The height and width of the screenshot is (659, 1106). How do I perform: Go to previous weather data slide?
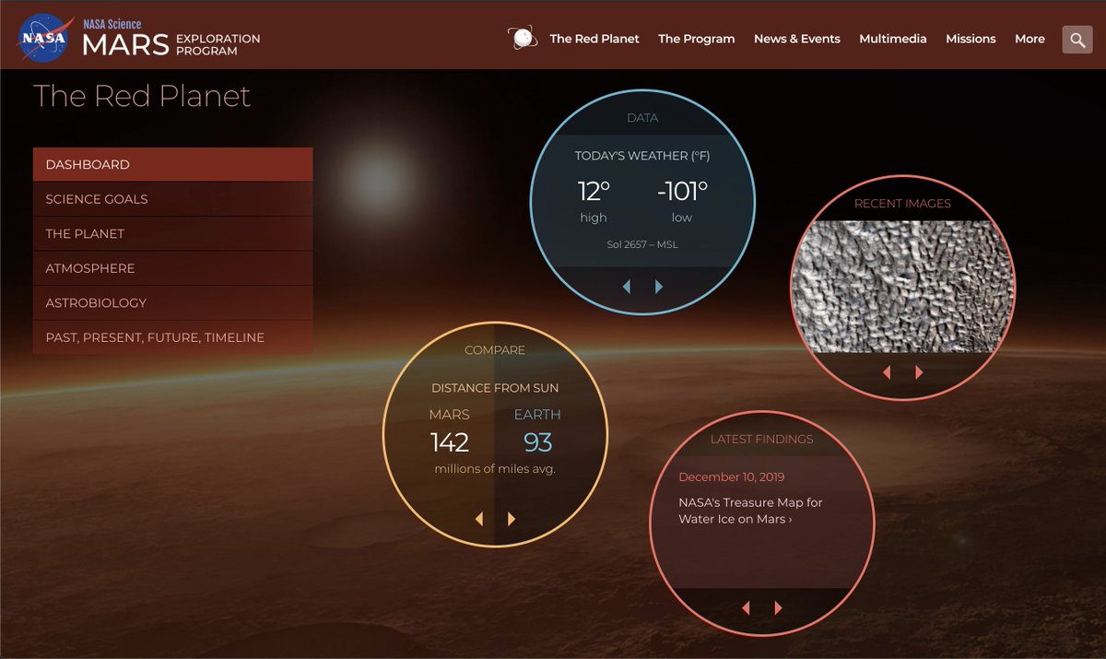[627, 287]
